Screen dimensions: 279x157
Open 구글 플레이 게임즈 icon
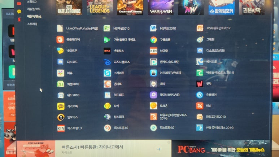[107, 40]
